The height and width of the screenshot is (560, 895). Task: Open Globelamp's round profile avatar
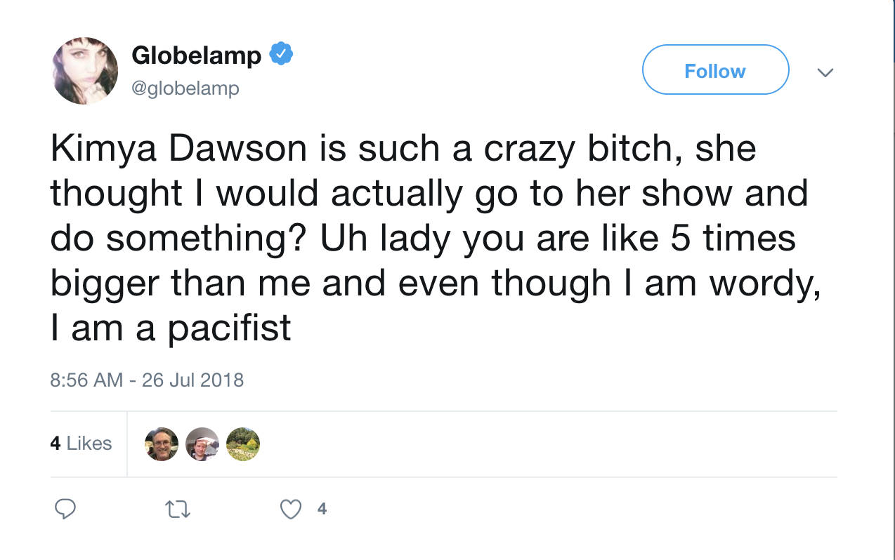click(84, 71)
